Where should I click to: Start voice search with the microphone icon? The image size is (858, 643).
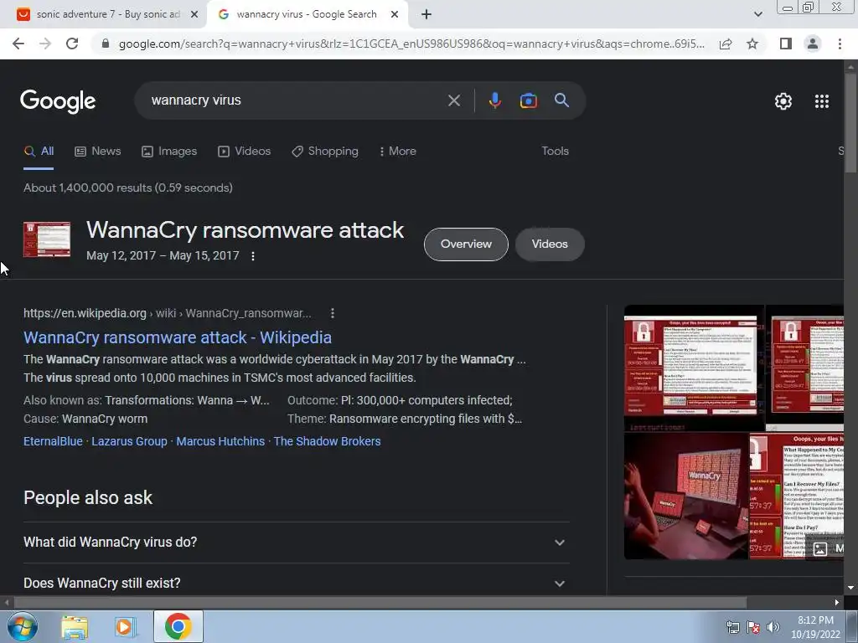tap(494, 100)
